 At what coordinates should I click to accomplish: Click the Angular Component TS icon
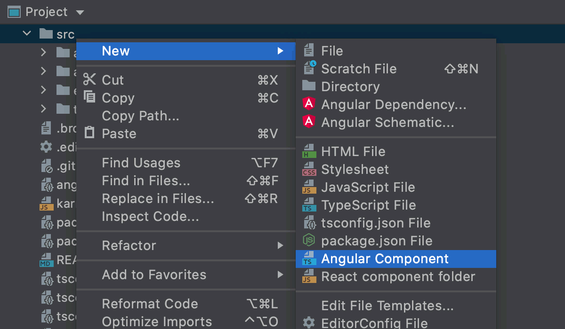309,258
